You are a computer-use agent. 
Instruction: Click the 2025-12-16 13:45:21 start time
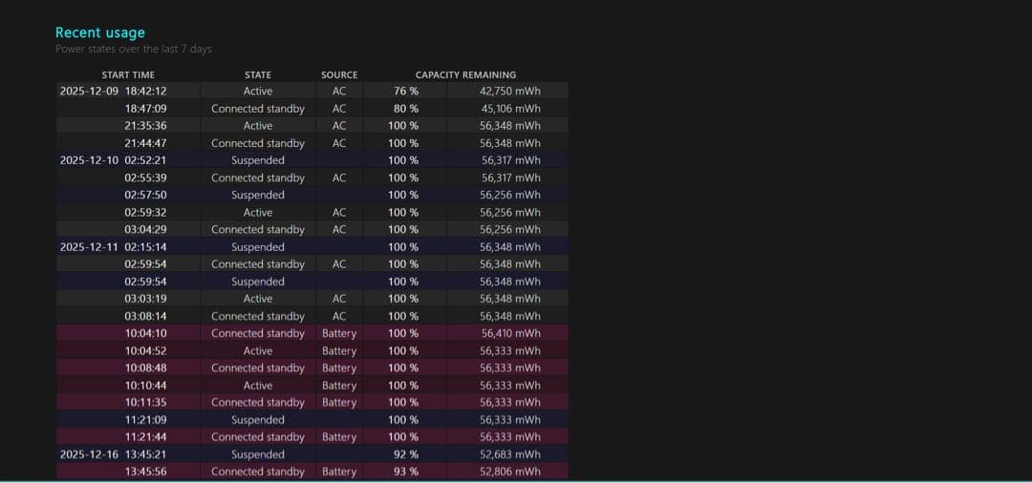pyautogui.click(x=114, y=454)
